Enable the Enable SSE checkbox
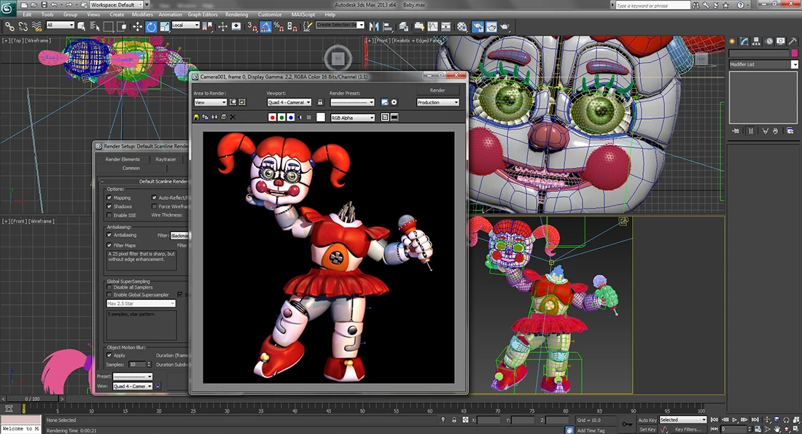 (x=109, y=215)
